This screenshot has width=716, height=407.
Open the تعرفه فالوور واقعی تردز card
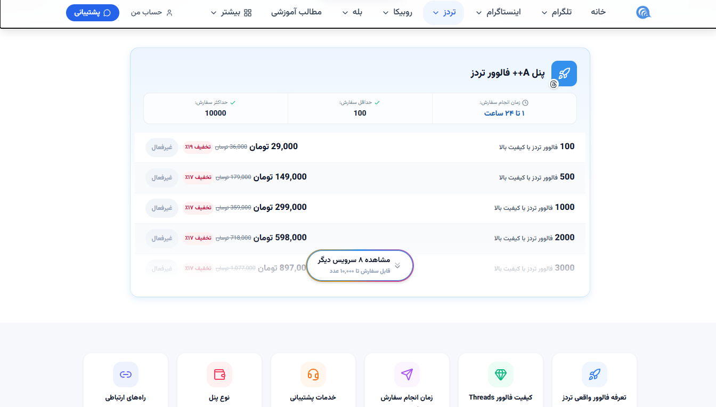pos(595,380)
